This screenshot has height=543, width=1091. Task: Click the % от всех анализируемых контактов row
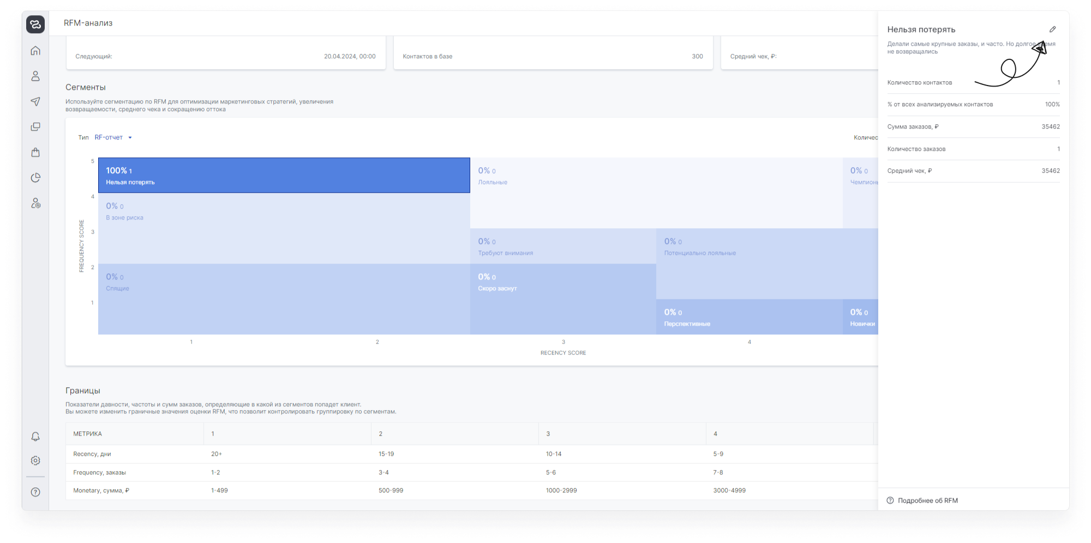pos(974,105)
